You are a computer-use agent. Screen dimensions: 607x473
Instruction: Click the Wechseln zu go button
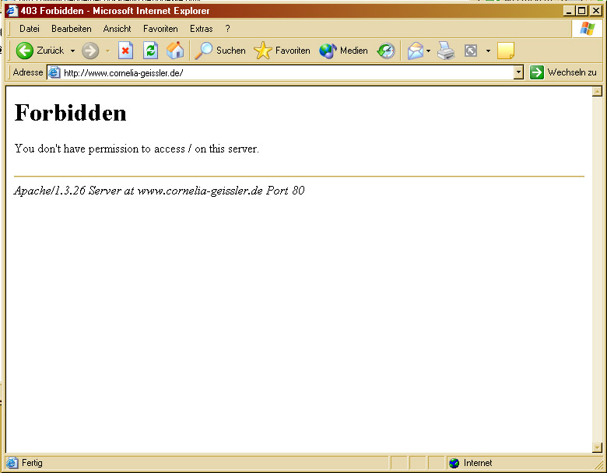click(x=563, y=72)
